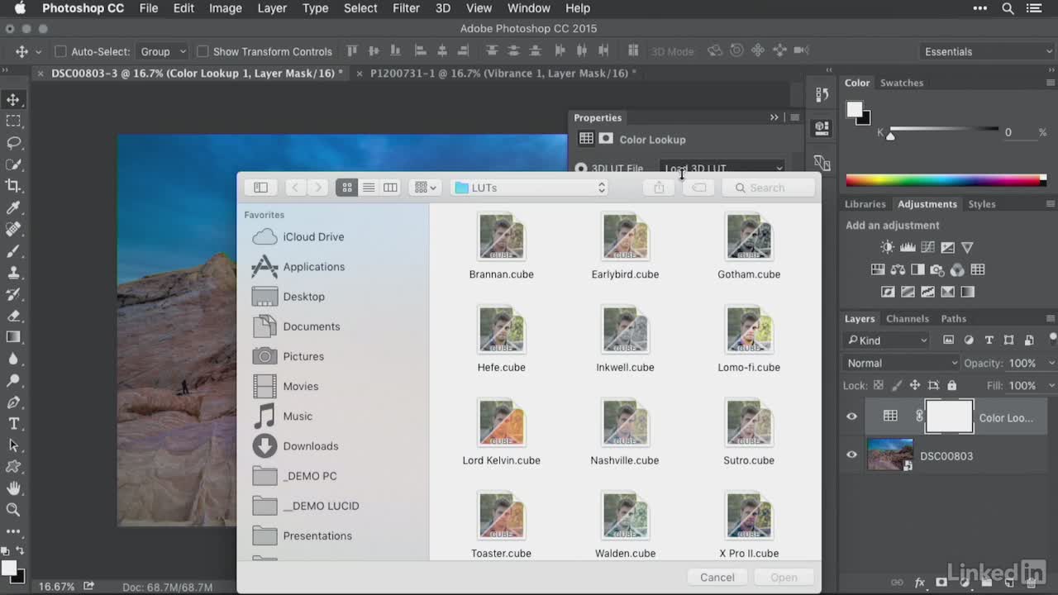Hide the DSC00803 layer
Image resolution: width=1058 pixels, height=595 pixels.
click(852, 455)
